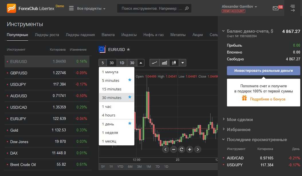The height and width of the screenshot is (176, 302).
Task: Zoom in chart with plus button
Action: coord(189,149)
